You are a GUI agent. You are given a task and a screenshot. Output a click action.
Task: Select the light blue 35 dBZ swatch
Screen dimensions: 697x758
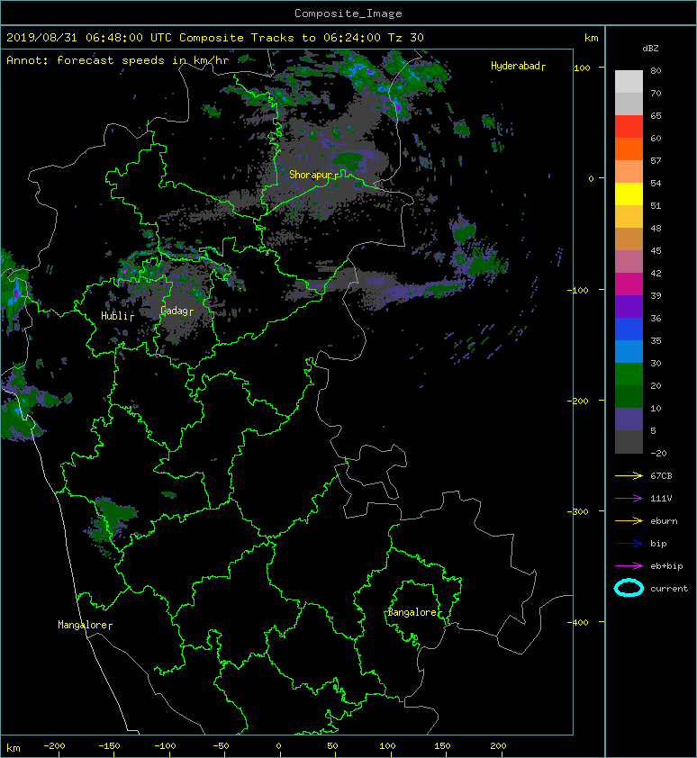629,351
